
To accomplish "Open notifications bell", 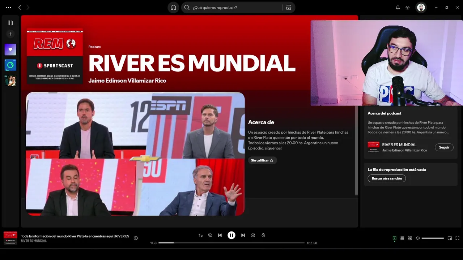I will [x=398, y=7].
